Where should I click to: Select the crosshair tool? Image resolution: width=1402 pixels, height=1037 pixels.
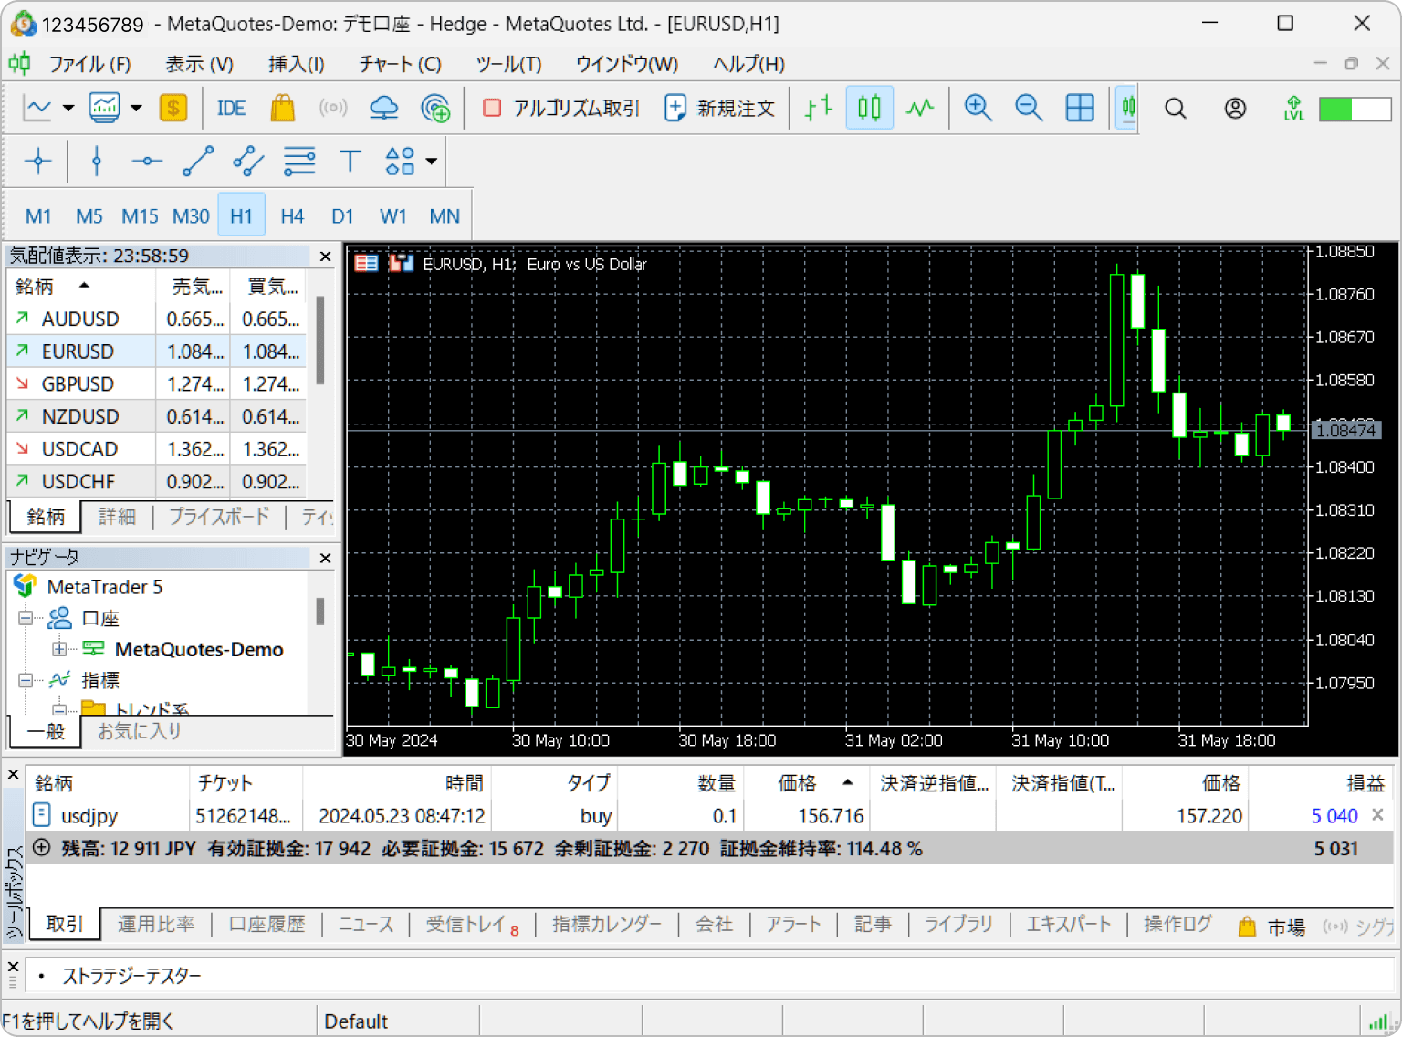[38, 162]
